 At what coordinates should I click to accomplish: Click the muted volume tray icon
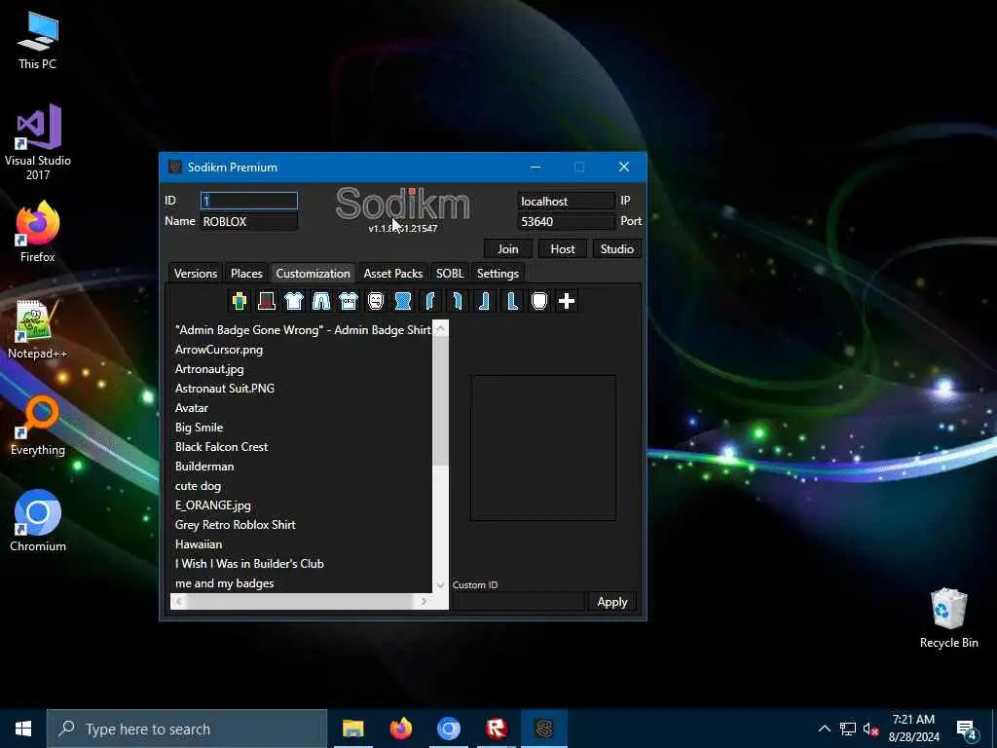870,729
